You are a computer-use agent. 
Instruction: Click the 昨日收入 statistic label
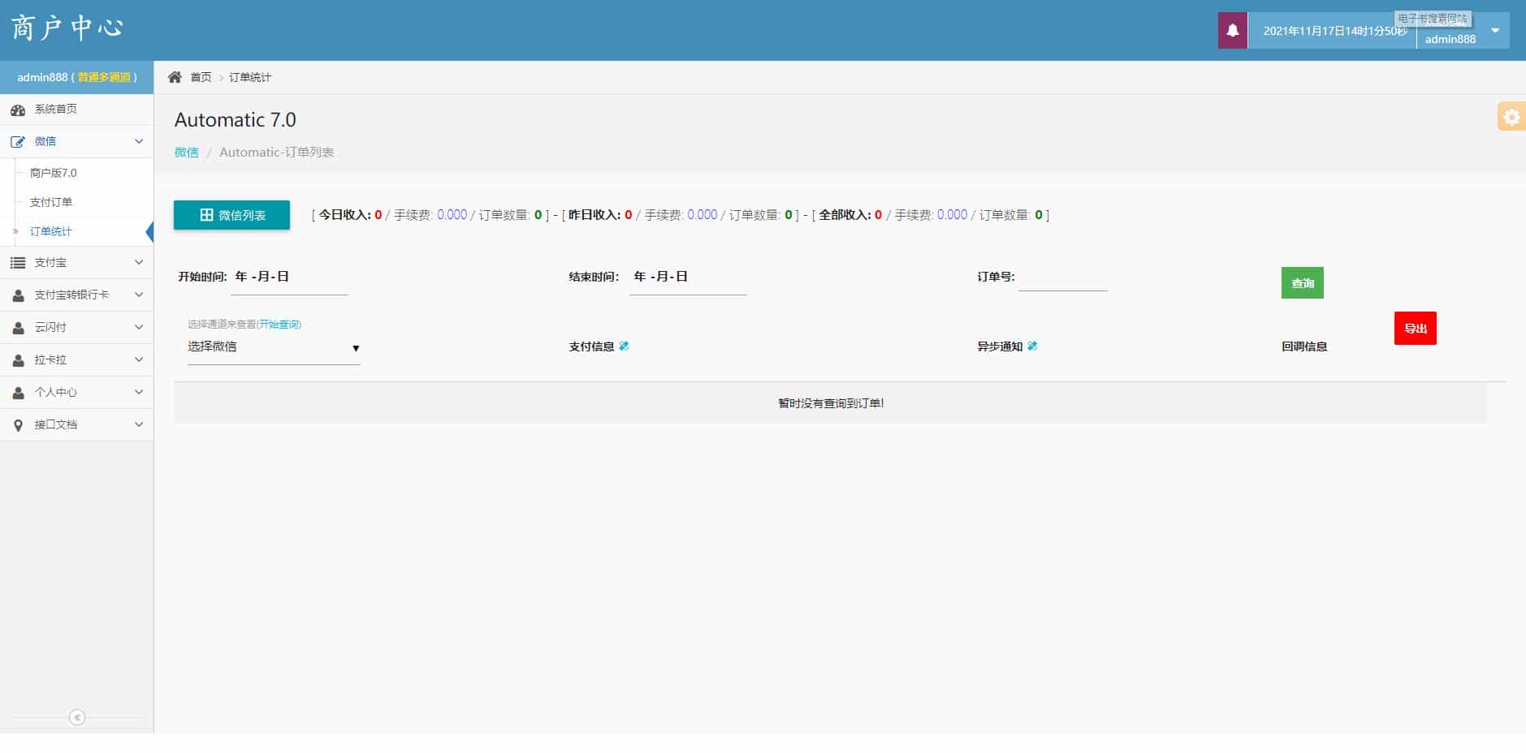coord(594,215)
